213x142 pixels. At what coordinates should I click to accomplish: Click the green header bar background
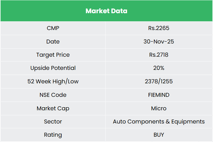click(x=34, y=11)
